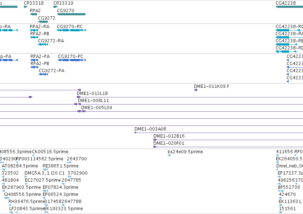Click the CG9270-PC protein feature
Screen dimensions: 303x214
tap(72, 60)
